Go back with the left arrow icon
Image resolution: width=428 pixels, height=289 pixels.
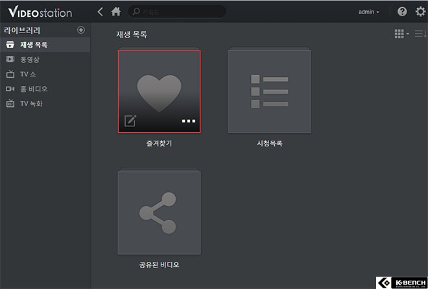101,12
